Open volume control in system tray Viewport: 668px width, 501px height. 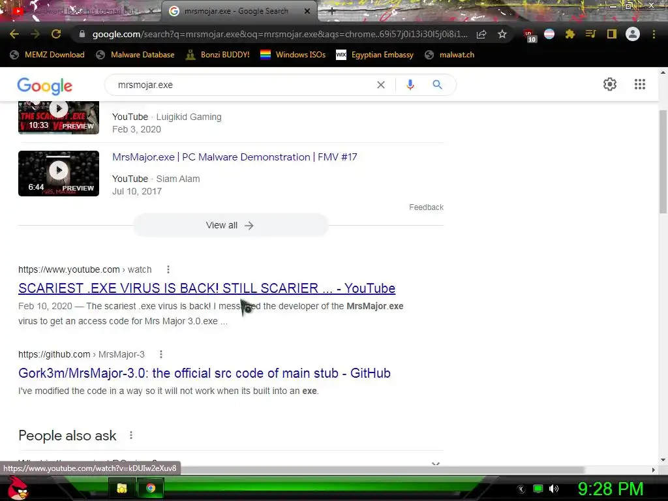click(554, 489)
